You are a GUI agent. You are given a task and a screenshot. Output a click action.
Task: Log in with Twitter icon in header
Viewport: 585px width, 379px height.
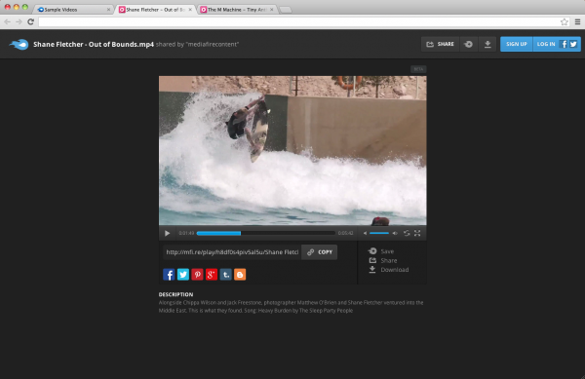(x=573, y=44)
